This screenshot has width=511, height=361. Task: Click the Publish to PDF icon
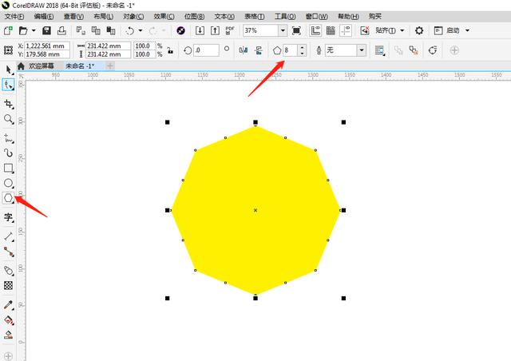[x=230, y=30]
